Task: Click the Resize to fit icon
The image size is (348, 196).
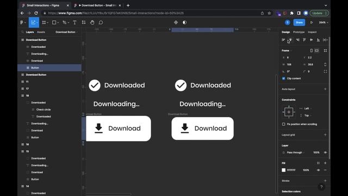Action: [325, 51]
